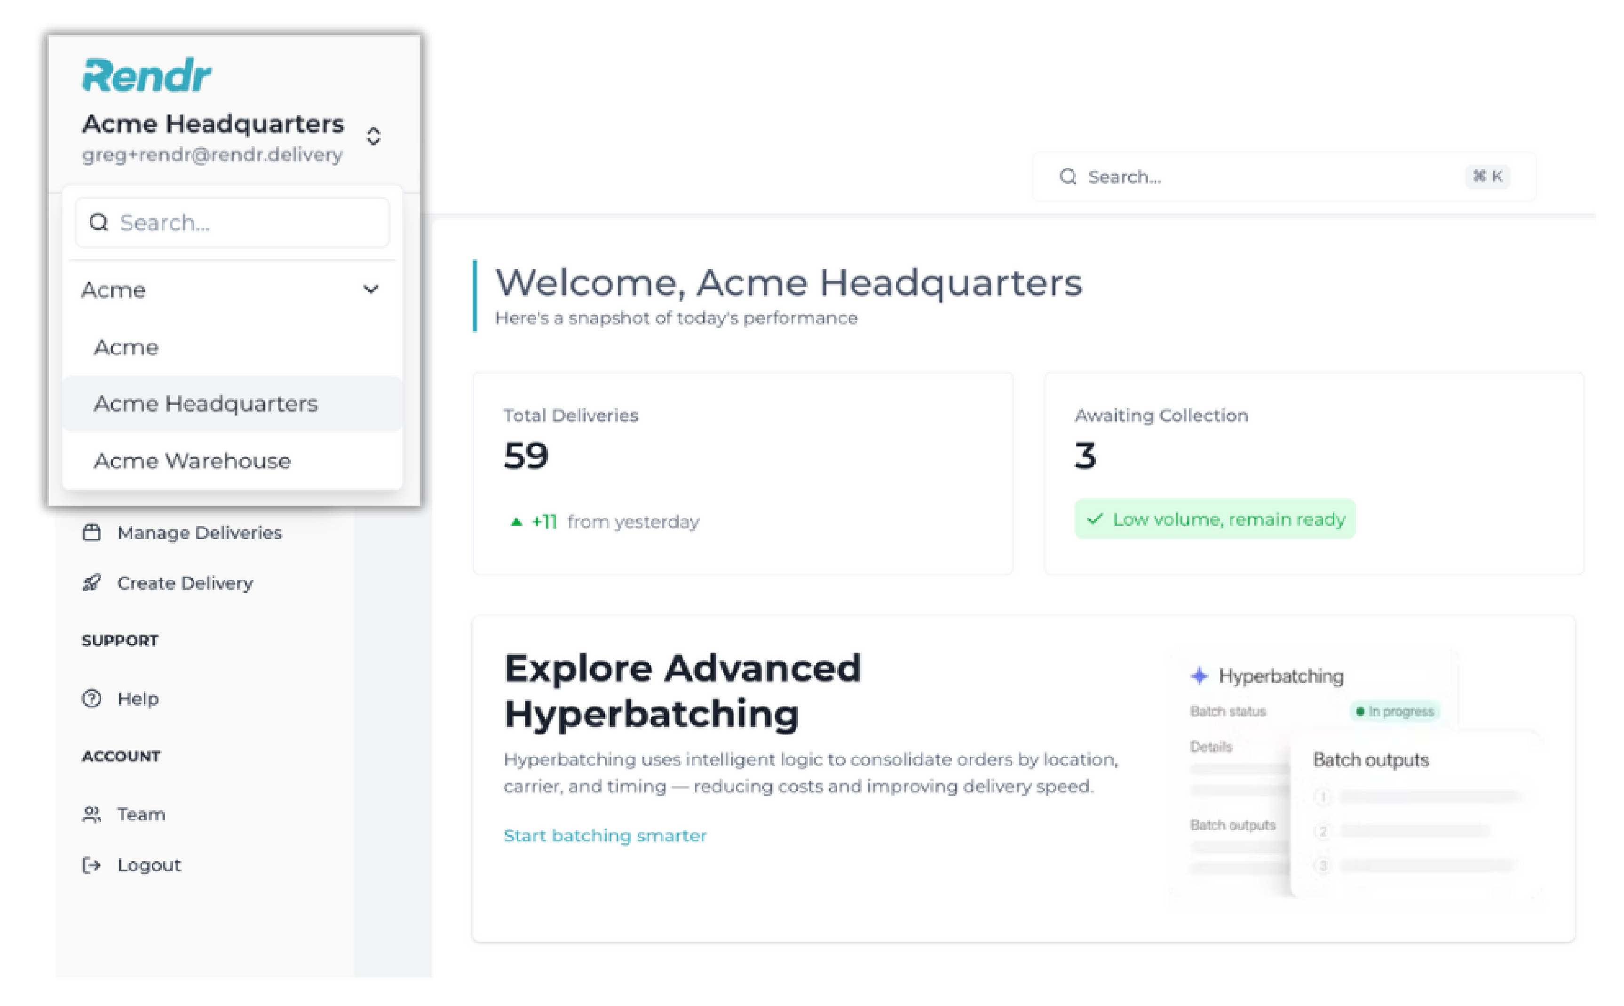The height and width of the screenshot is (1006, 1624).
Task: Click the Manage Deliveries box icon
Action: [92, 533]
